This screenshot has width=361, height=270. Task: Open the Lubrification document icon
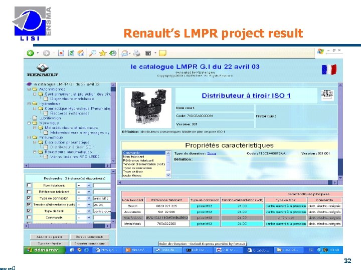(35, 118)
